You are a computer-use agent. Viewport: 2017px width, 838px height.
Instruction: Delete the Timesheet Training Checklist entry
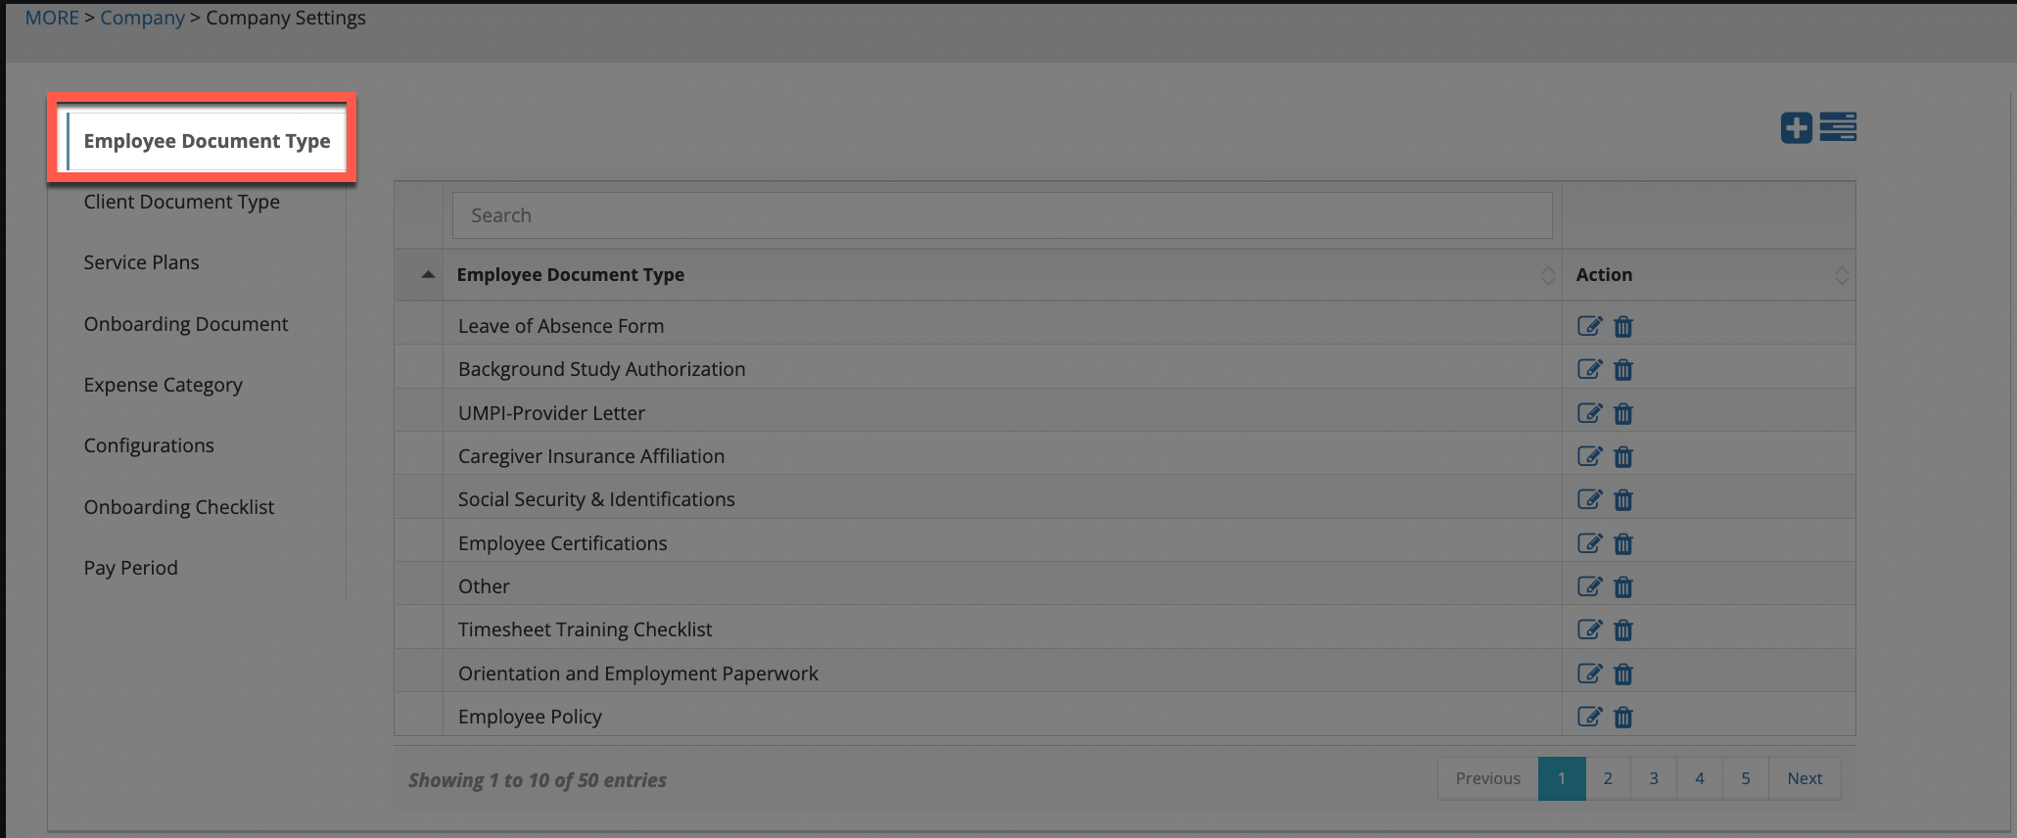[x=1623, y=630]
